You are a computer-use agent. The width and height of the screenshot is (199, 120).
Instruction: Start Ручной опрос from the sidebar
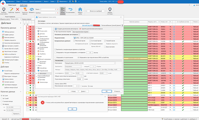[x=8, y=71]
